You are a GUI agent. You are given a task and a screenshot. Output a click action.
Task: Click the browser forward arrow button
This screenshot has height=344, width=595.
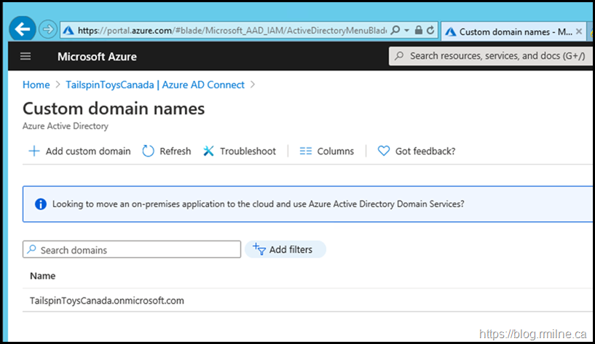48,30
